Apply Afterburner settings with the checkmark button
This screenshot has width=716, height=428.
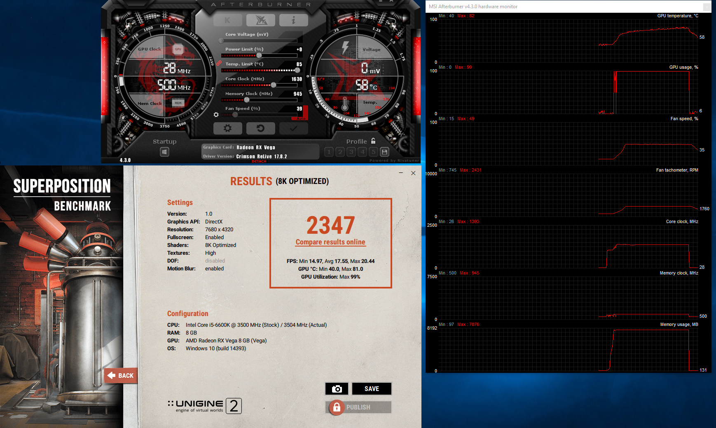pos(293,128)
